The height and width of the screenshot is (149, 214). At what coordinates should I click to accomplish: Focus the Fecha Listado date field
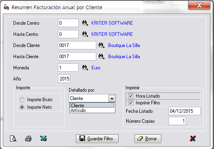tap(184, 111)
